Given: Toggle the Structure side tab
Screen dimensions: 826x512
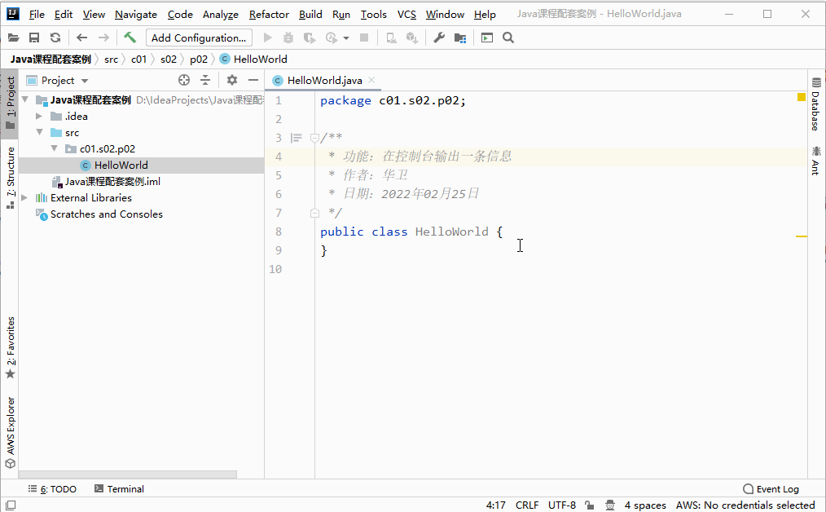Looking at the screenshot, I should point(10,177).
